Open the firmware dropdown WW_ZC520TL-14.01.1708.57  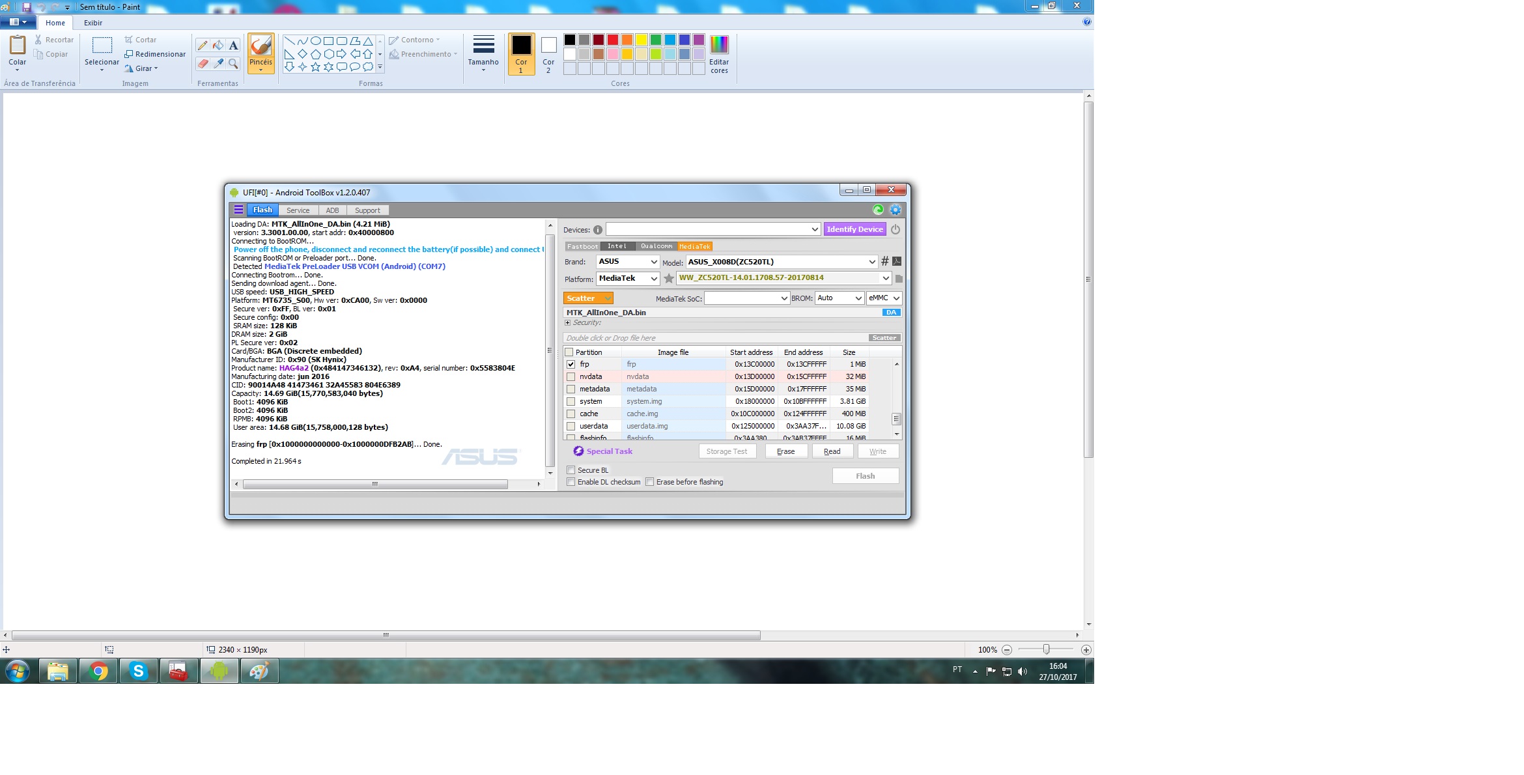[x=784, y=278]
